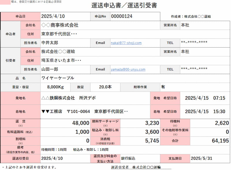
Task: Click the 発地名 label cell
Action: [x=21, y=98]
